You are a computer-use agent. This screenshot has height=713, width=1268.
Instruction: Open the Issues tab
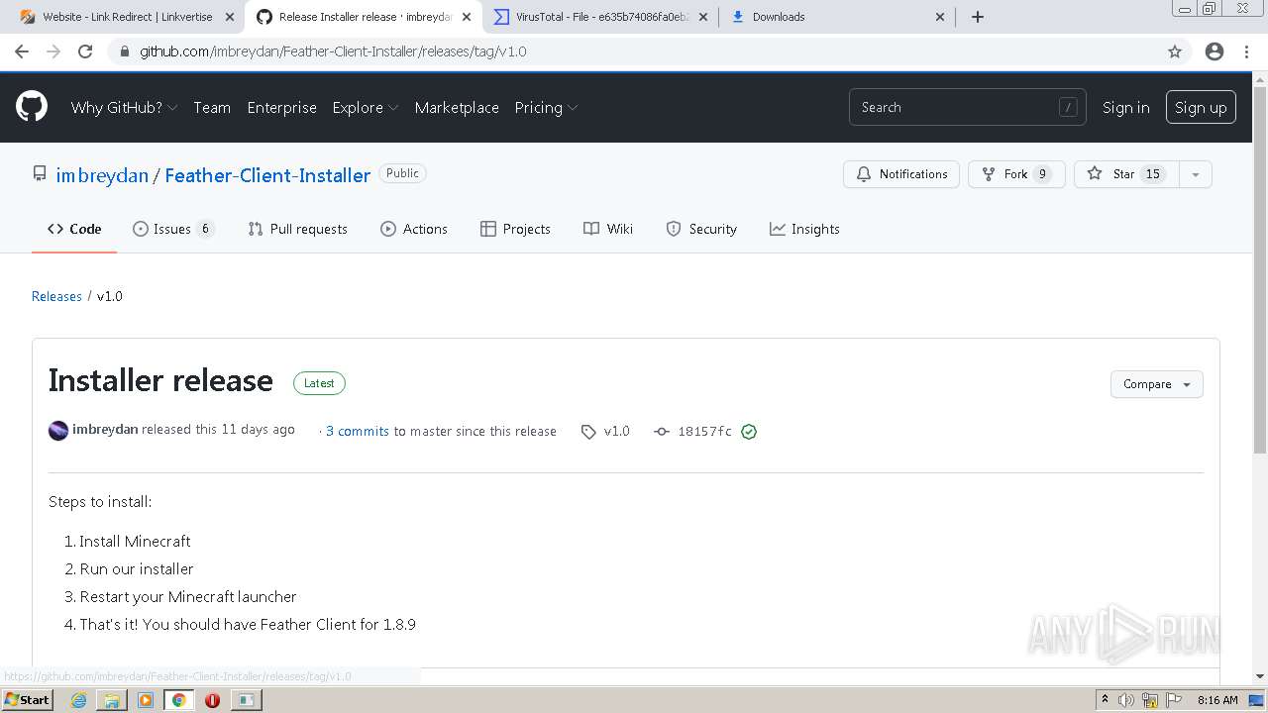point(173,229)
